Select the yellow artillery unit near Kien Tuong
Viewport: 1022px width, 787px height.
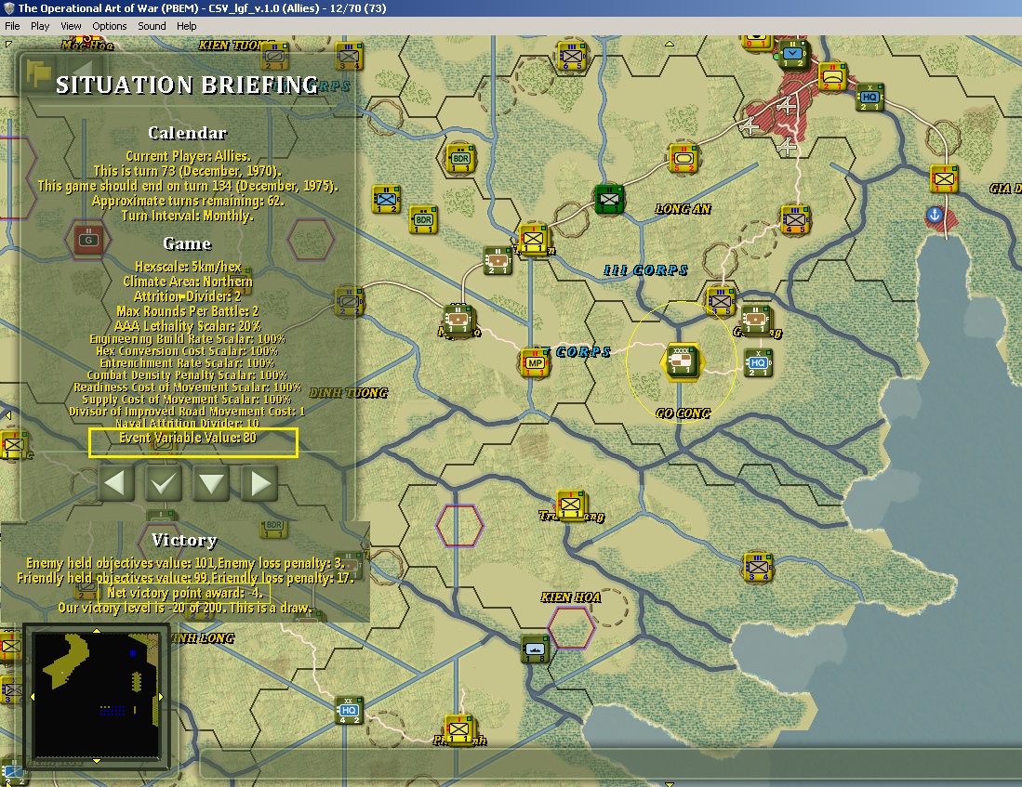click(349, 56)
